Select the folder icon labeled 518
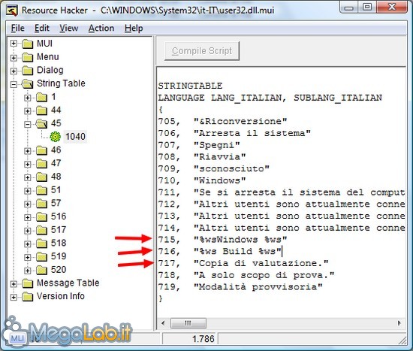The image size is (413, 351). pyautogui.click(x=41, y=244)
